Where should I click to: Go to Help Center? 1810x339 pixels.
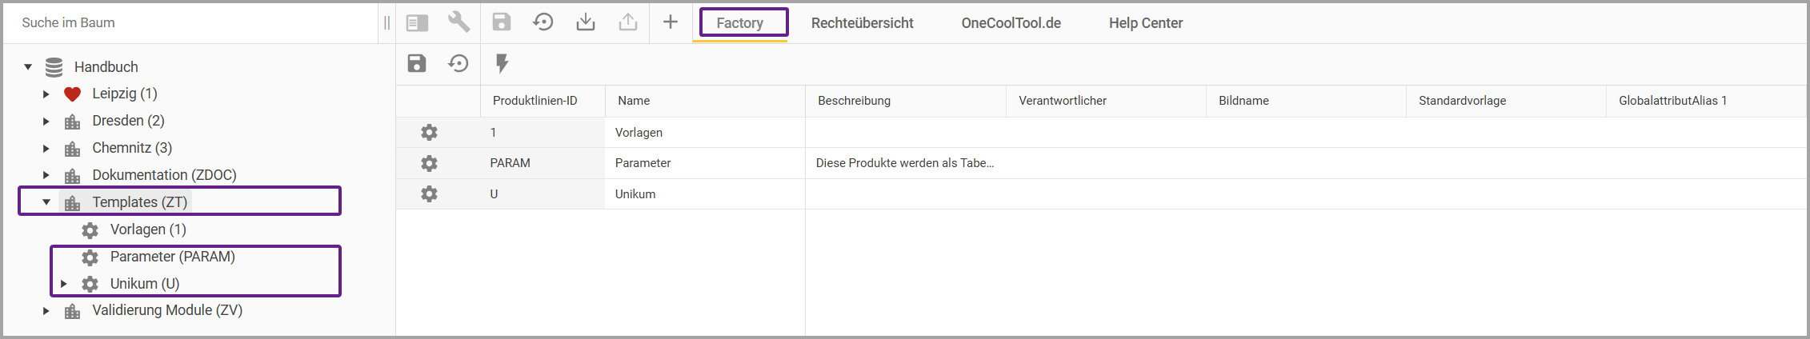[x=1145, y=23]
